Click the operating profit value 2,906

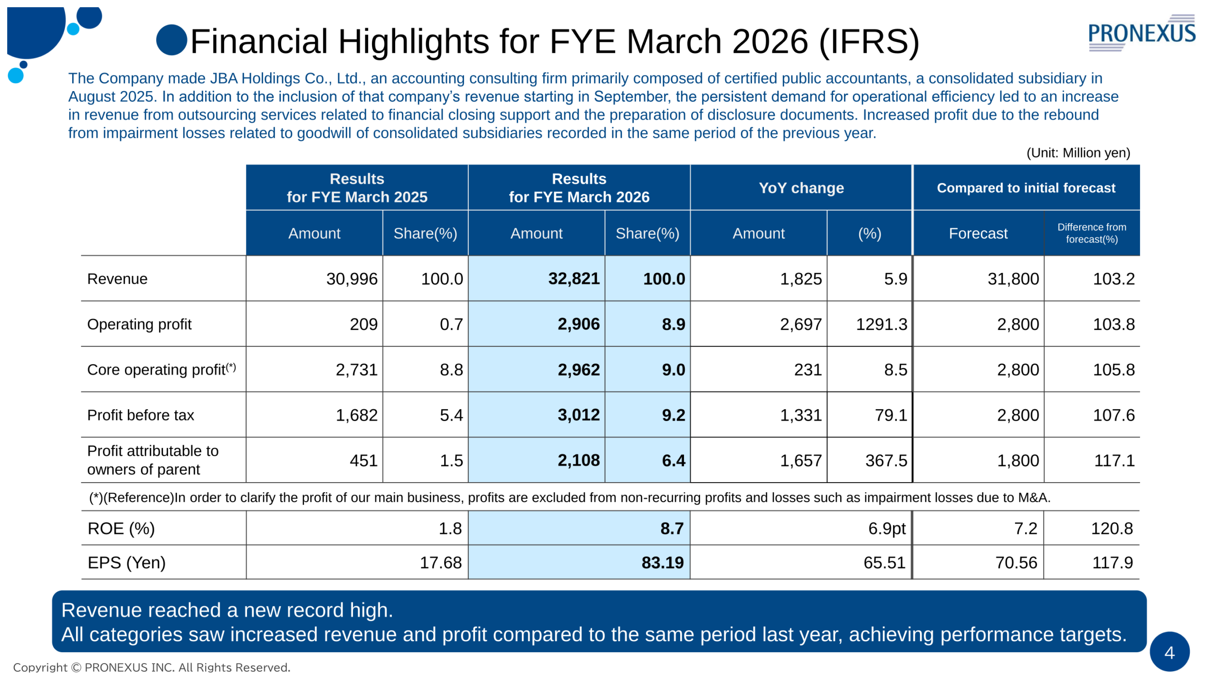click(578, 324)
